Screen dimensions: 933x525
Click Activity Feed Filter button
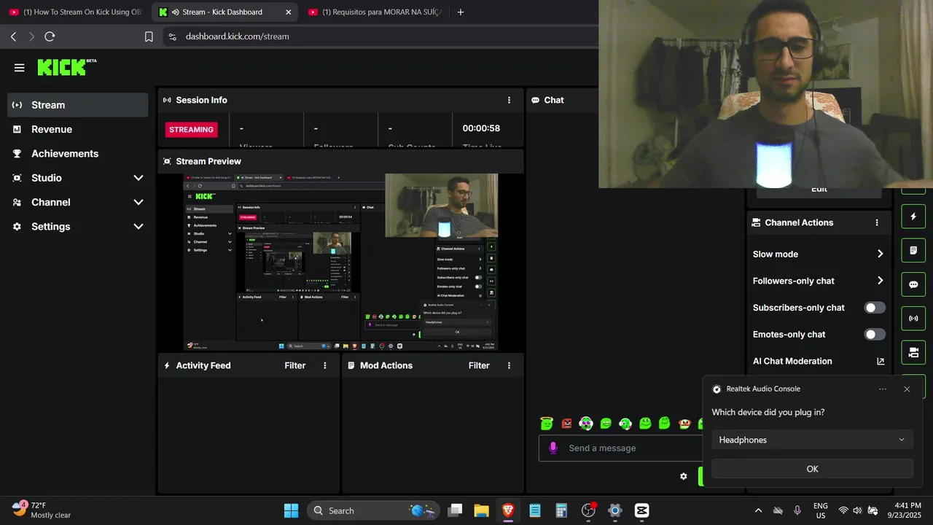(295, 365)
